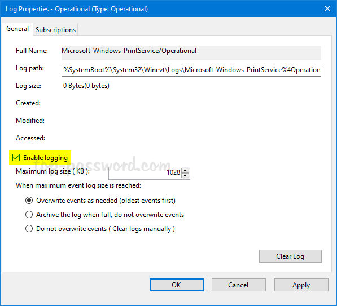This screenshot has width=337, height=306.
Task: Click the Clear Log button
Action: 290,256
